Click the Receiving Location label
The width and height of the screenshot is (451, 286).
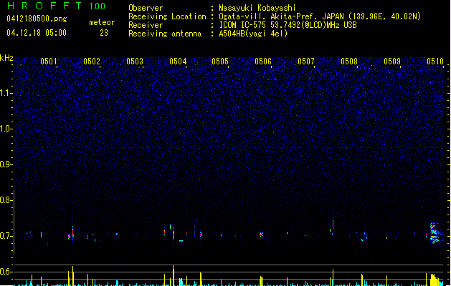coord(167,16)
